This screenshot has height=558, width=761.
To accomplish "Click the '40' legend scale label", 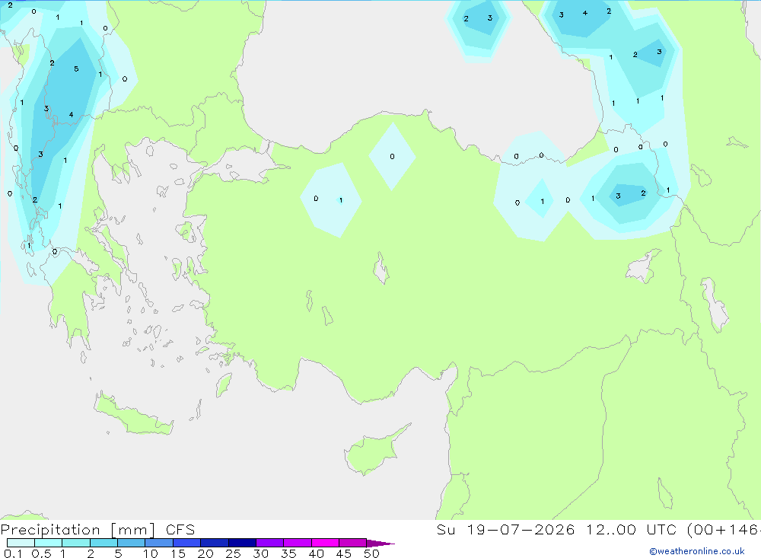I will tap(316, 553).
